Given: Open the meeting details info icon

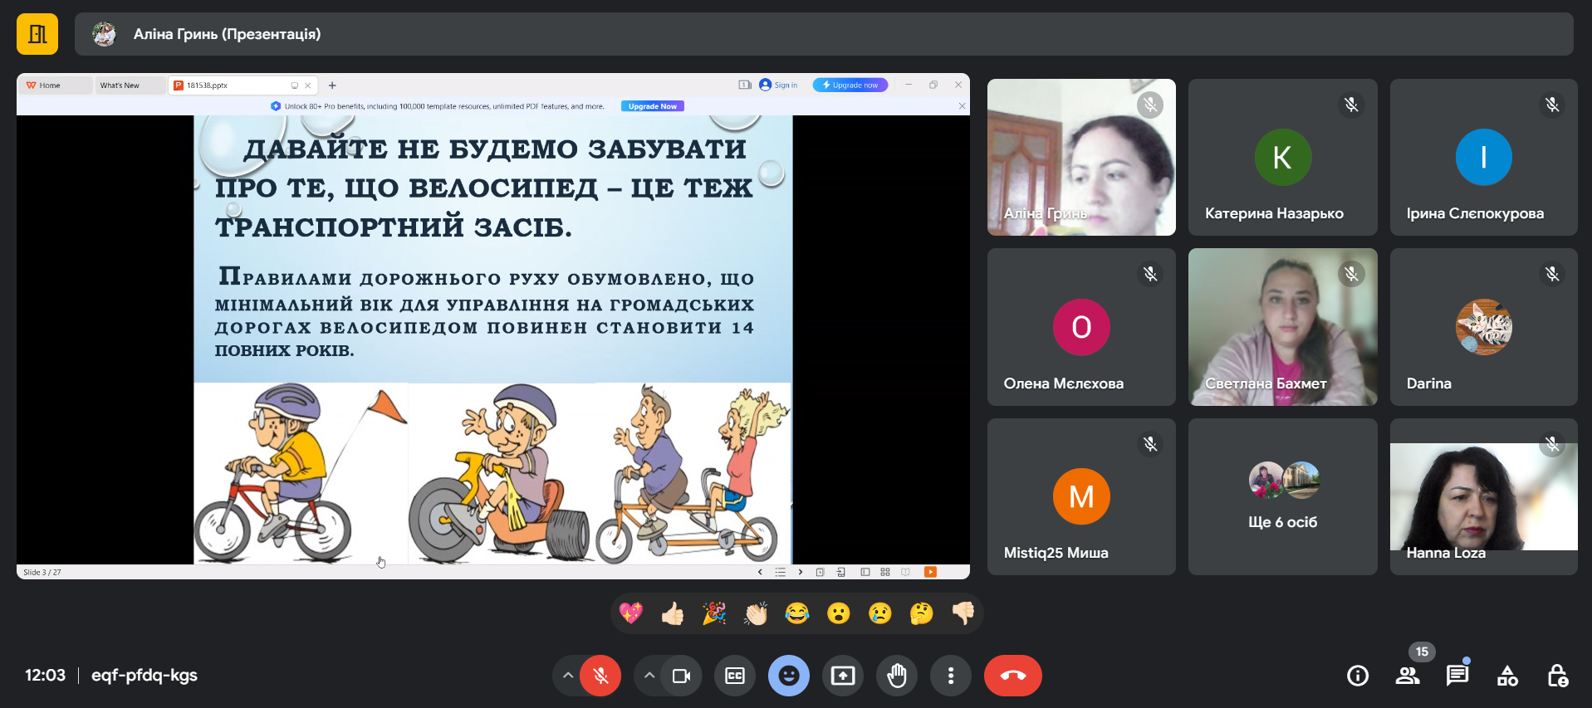Looking at the screenshot, I should click(x=1358, y=676).
